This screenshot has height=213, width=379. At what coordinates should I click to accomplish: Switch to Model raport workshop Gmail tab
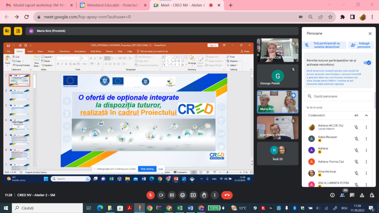(38, 5)
